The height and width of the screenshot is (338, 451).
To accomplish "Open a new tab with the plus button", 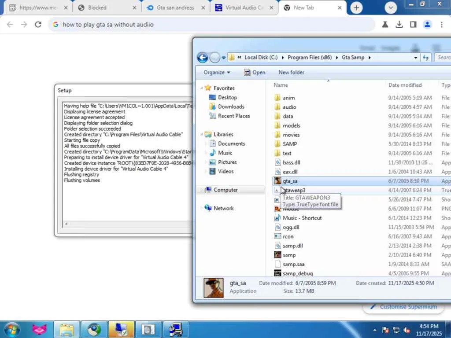I will tap(356, 8).
